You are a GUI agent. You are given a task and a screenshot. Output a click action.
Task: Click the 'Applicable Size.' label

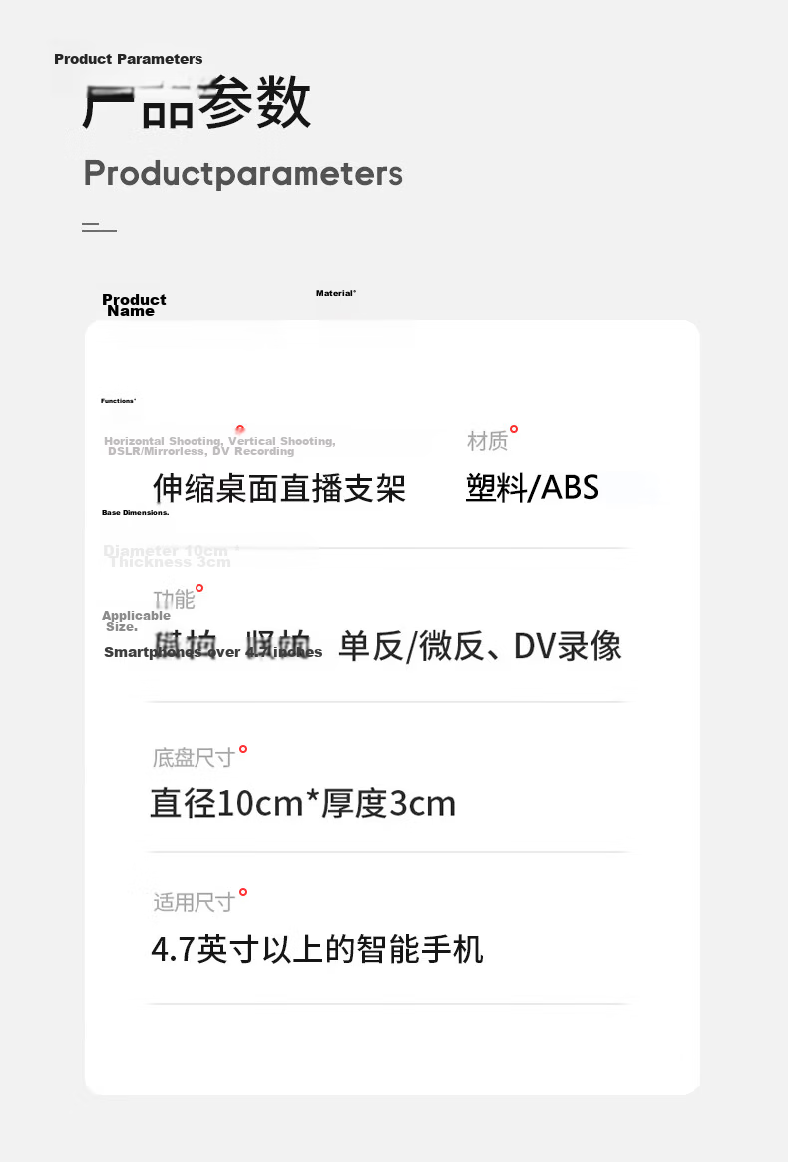[x=137, y=621]
